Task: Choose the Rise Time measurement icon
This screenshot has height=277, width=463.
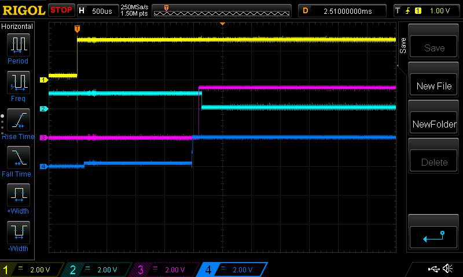Action: (18, 120)
